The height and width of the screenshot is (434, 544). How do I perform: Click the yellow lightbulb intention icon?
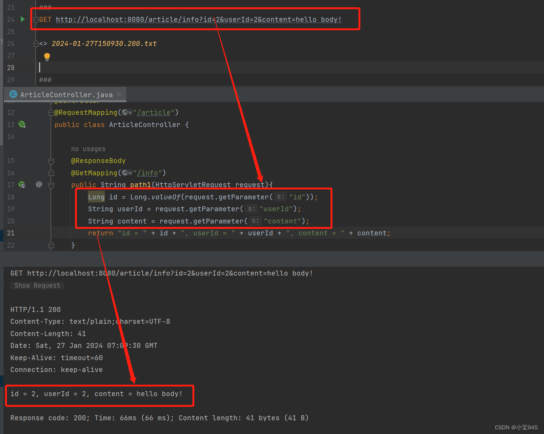(x=47, y=57)
